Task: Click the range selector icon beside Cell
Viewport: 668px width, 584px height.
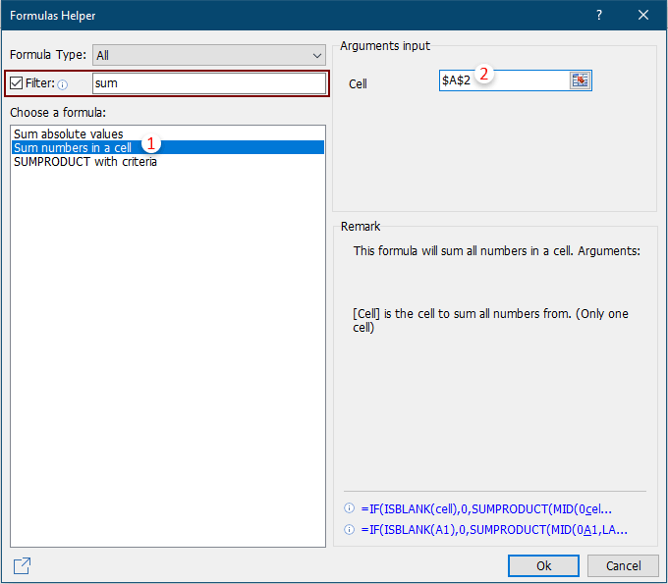Action: [580, 80]
